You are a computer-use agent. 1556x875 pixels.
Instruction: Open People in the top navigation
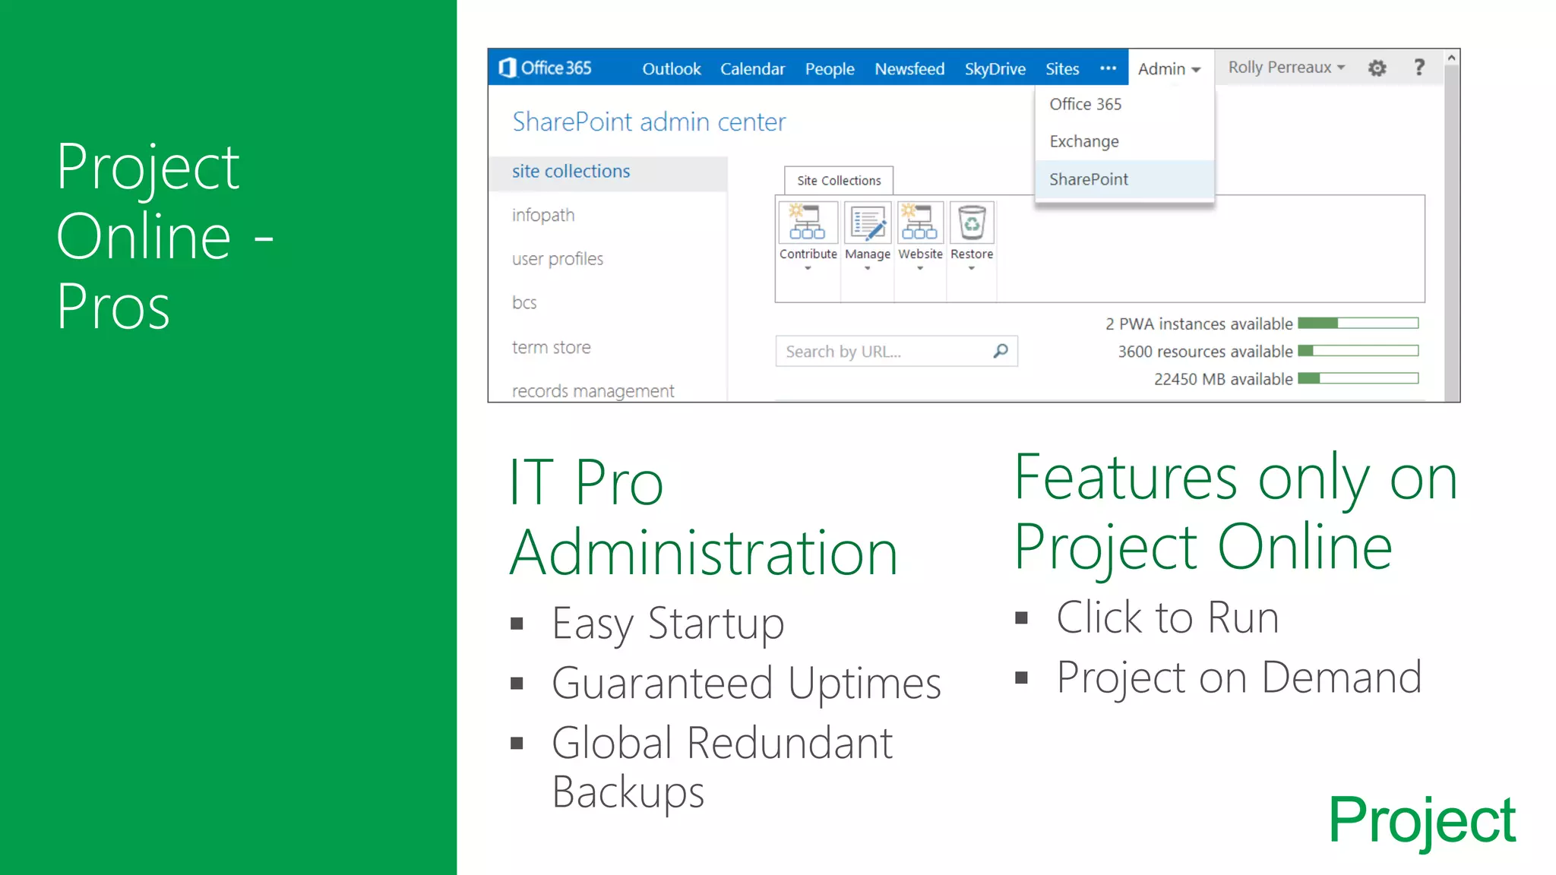pos(830,69)
